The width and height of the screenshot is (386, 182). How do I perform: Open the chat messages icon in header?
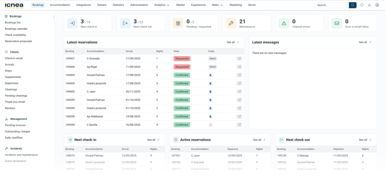coord(362,5)
